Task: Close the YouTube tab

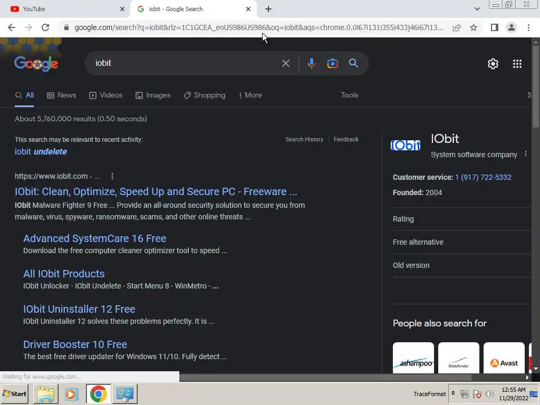Action: [122, 9]
